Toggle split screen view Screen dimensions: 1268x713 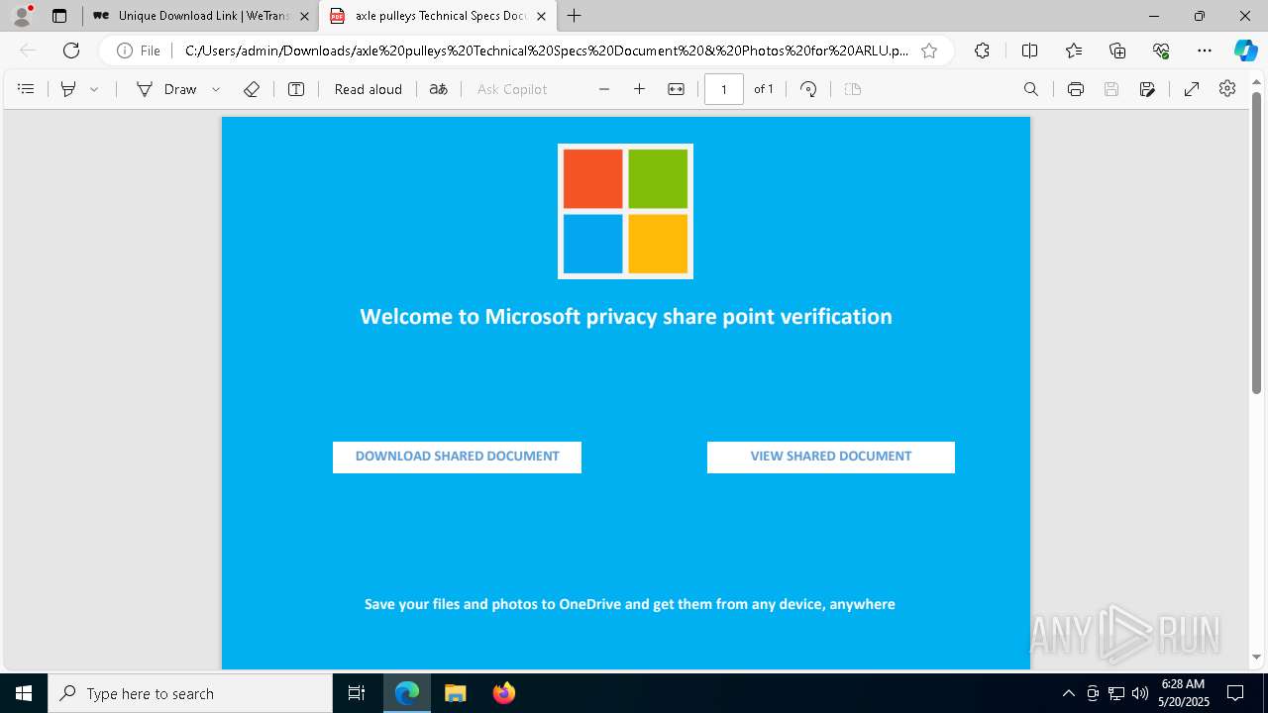[x=1029, y=51]
